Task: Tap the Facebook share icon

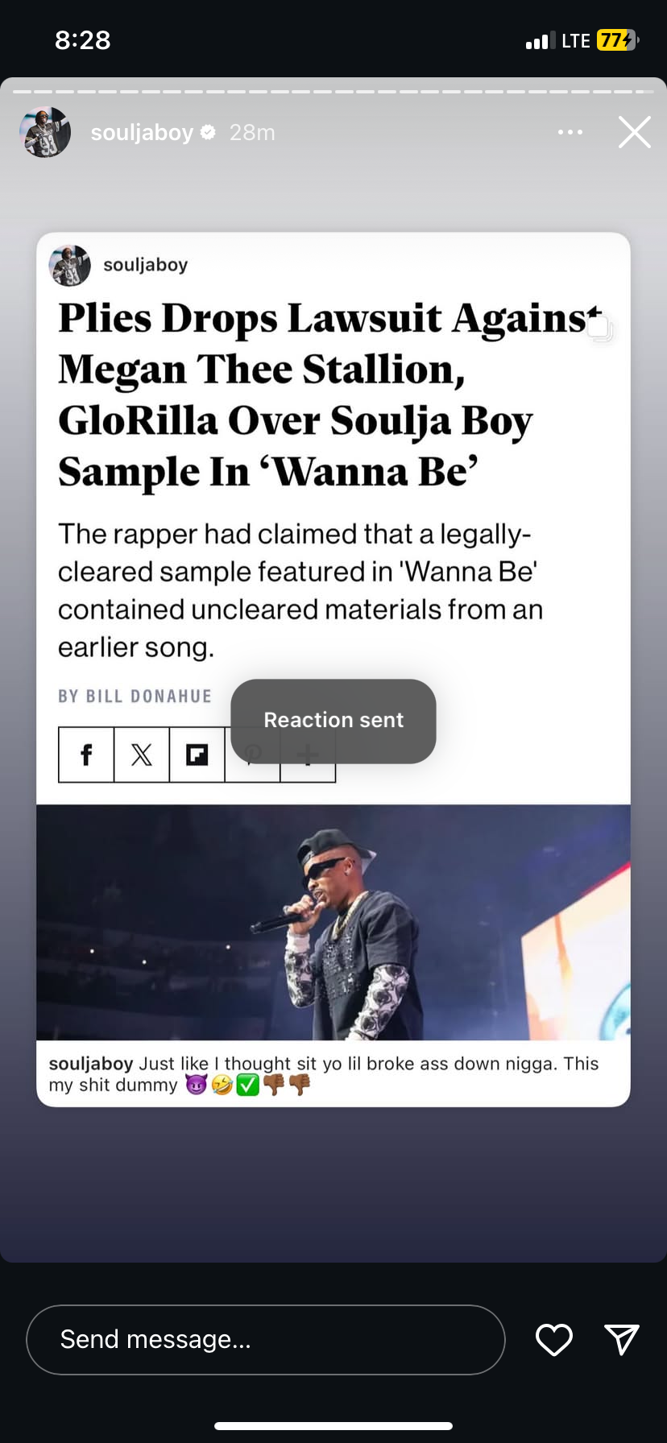Action: pyautogui.click(x=86, y=755)
